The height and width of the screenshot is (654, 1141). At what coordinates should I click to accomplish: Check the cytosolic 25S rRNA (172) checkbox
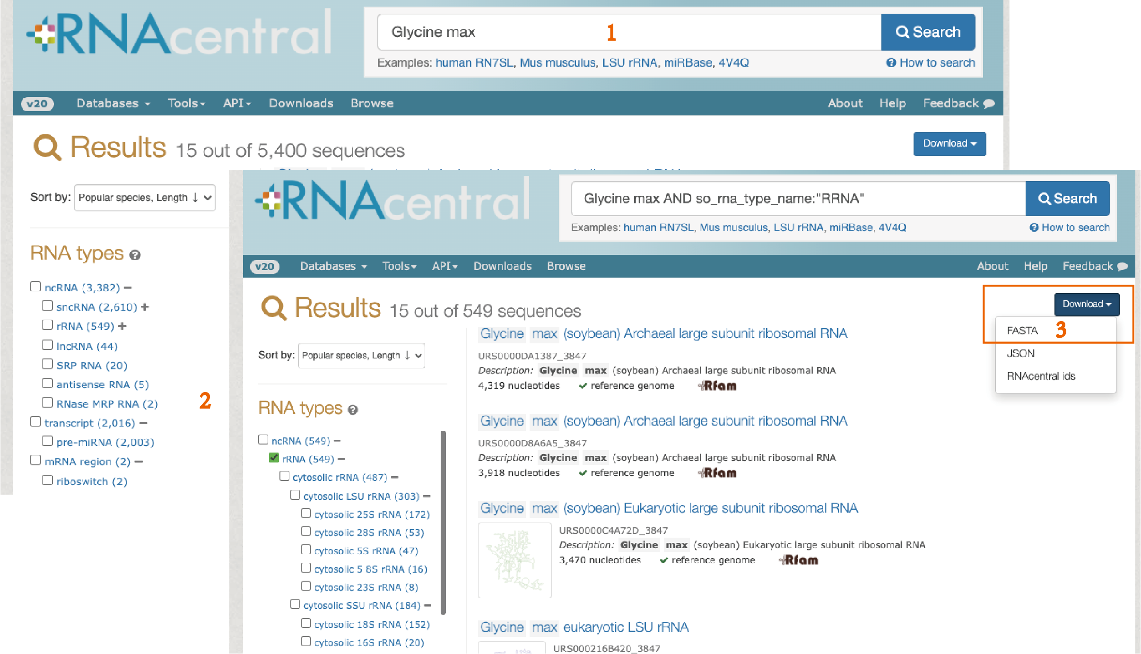(306, 513)
